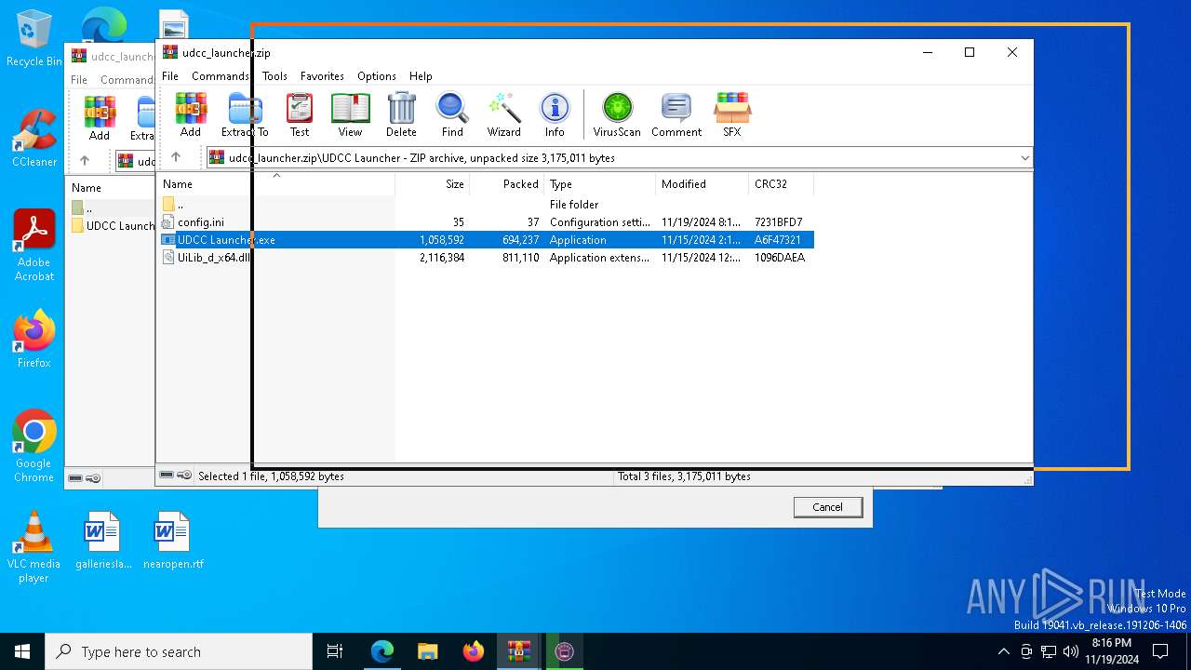1191x670 pixels.
Task: Open the Options menu
Action: (x=377, y=76)
